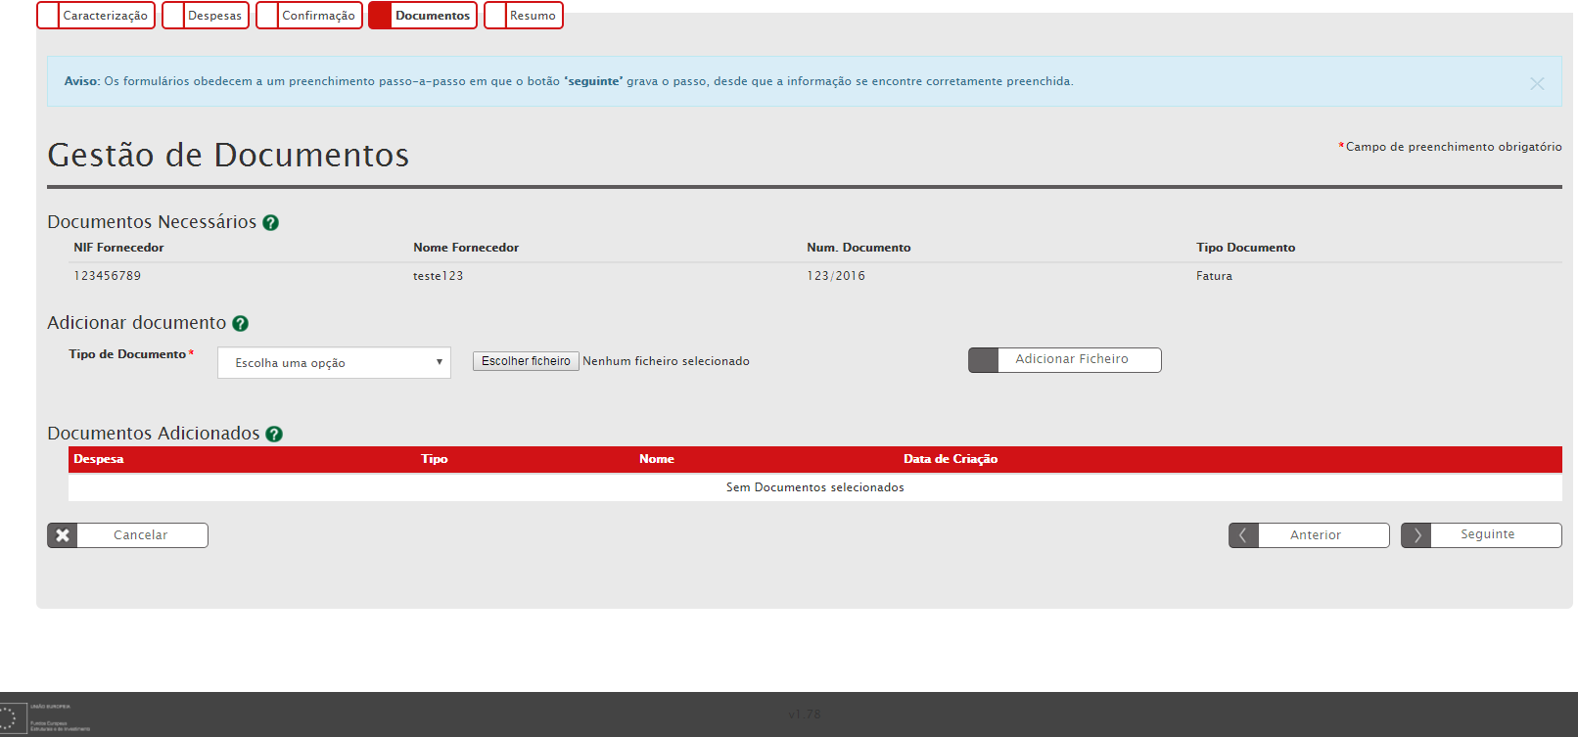Click the Cancelar button

[127, 535]
